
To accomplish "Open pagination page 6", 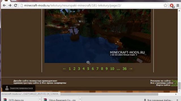I will click(x=93, y=69).
